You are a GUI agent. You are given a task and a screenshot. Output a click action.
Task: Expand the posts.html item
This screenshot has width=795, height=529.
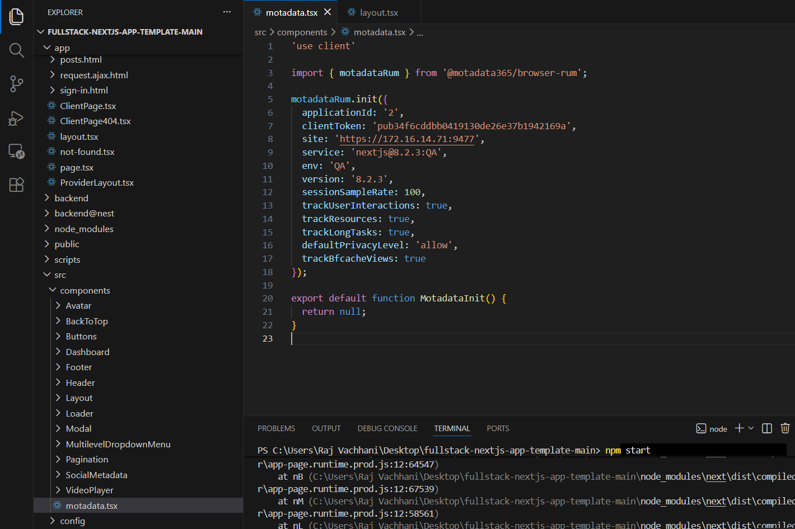click(138, 59)
